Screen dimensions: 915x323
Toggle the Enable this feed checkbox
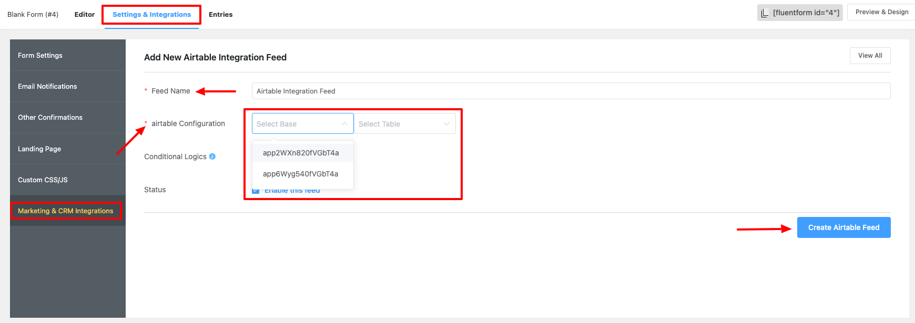tap(256, 191)
